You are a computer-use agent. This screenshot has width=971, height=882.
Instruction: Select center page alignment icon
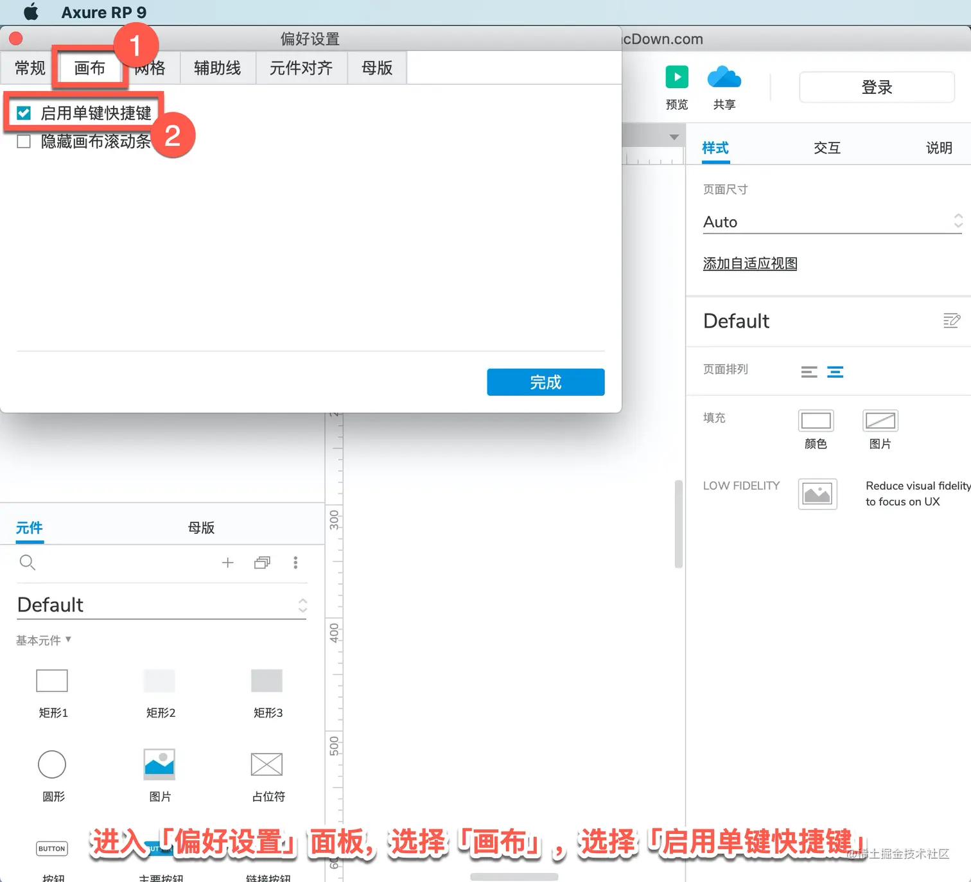(835, 372)
